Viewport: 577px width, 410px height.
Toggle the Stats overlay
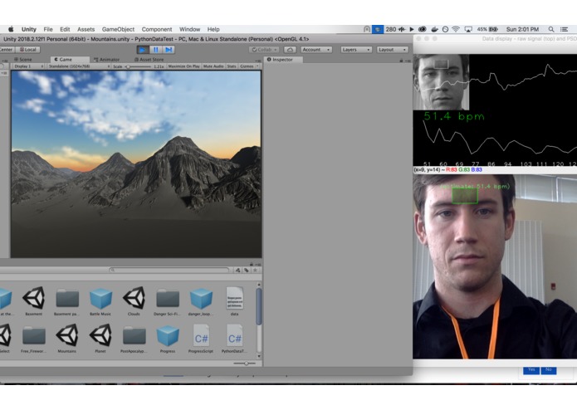(232, 66)
